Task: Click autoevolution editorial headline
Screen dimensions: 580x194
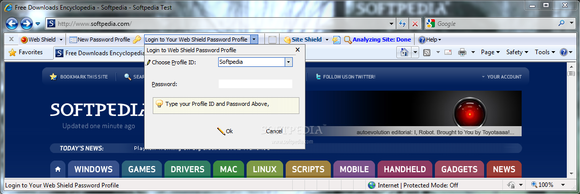Action: click(435, 132)
